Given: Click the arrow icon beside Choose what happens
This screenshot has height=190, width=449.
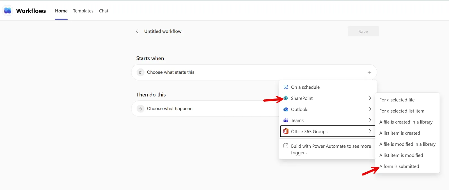Looking at the screenshot, I should pos(141,109).
